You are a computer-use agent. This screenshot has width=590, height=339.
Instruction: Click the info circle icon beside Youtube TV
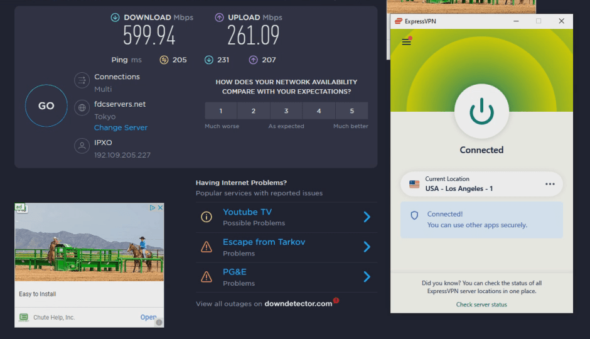pyautogui.click(x=206, y=217)
